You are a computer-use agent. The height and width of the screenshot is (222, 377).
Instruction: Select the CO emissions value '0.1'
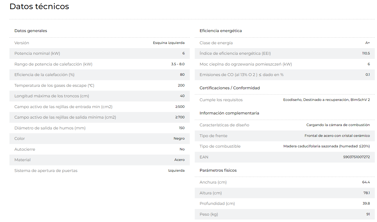pyautogui.click(x=368, y=75)
